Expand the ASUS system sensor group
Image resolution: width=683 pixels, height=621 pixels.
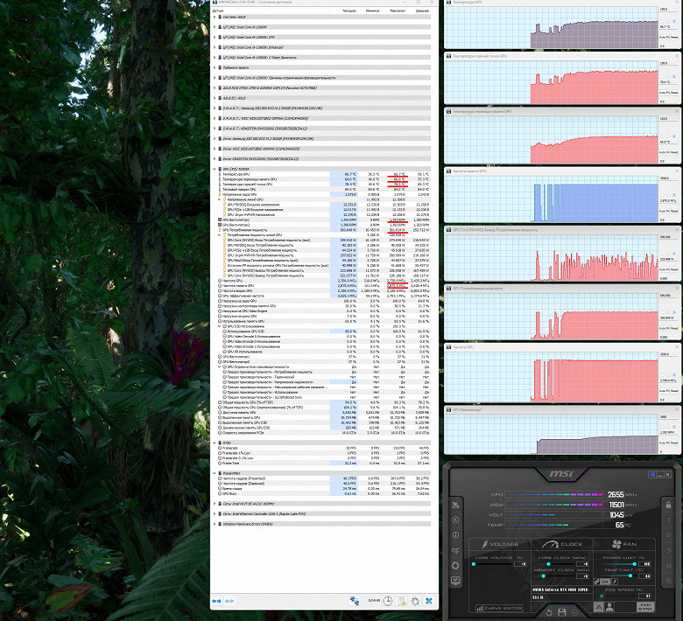215,17
